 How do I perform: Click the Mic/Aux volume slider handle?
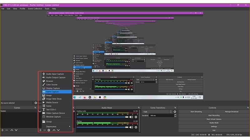point(127,127)
